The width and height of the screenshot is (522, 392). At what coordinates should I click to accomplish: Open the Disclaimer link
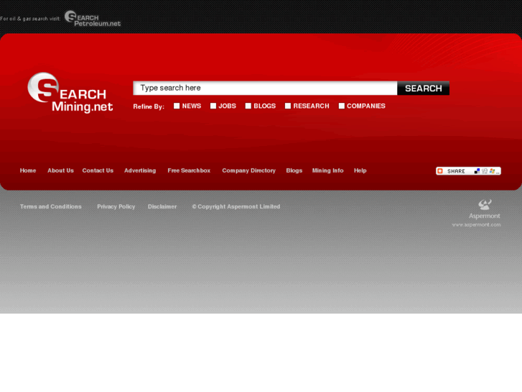162,206
